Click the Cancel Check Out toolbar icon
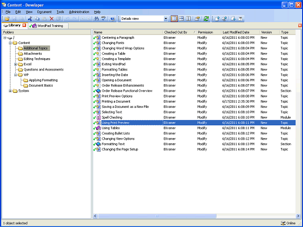 tap(241, 19)
